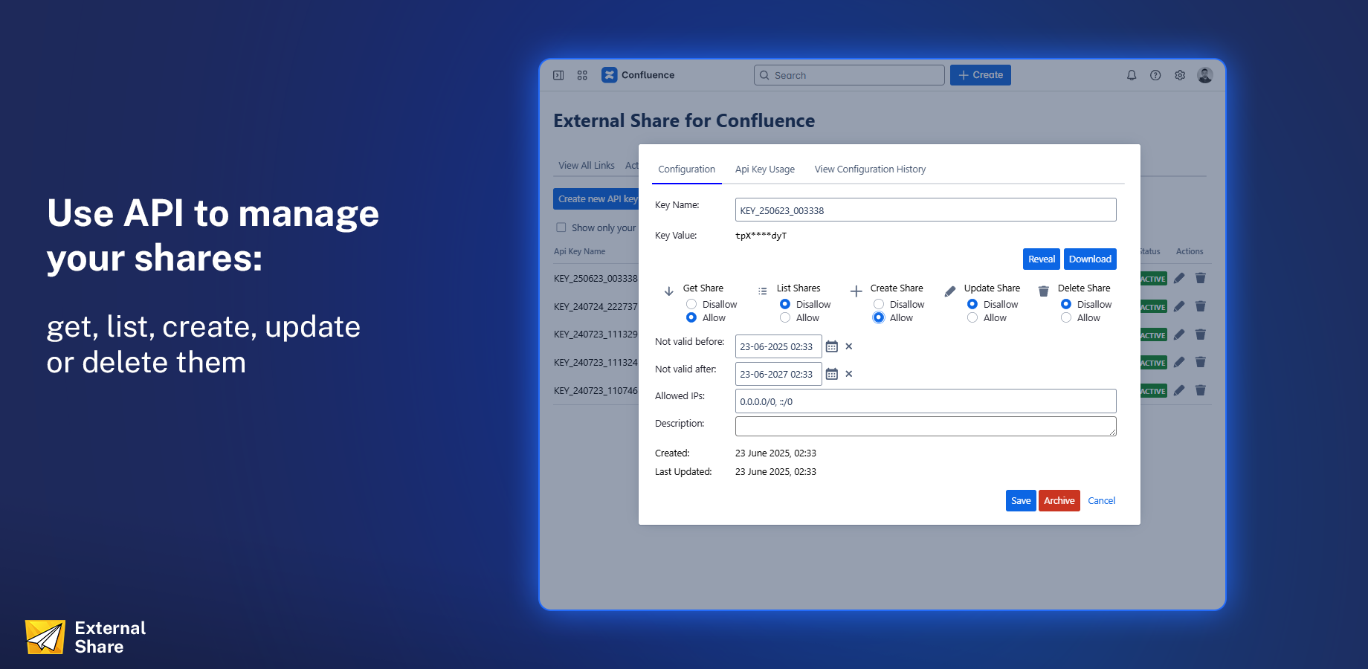The width and height of the screenshot is (1368, 669).
Task: Delete the KEY_240724_222737 row with trash icon
Action: point(1200,306)
